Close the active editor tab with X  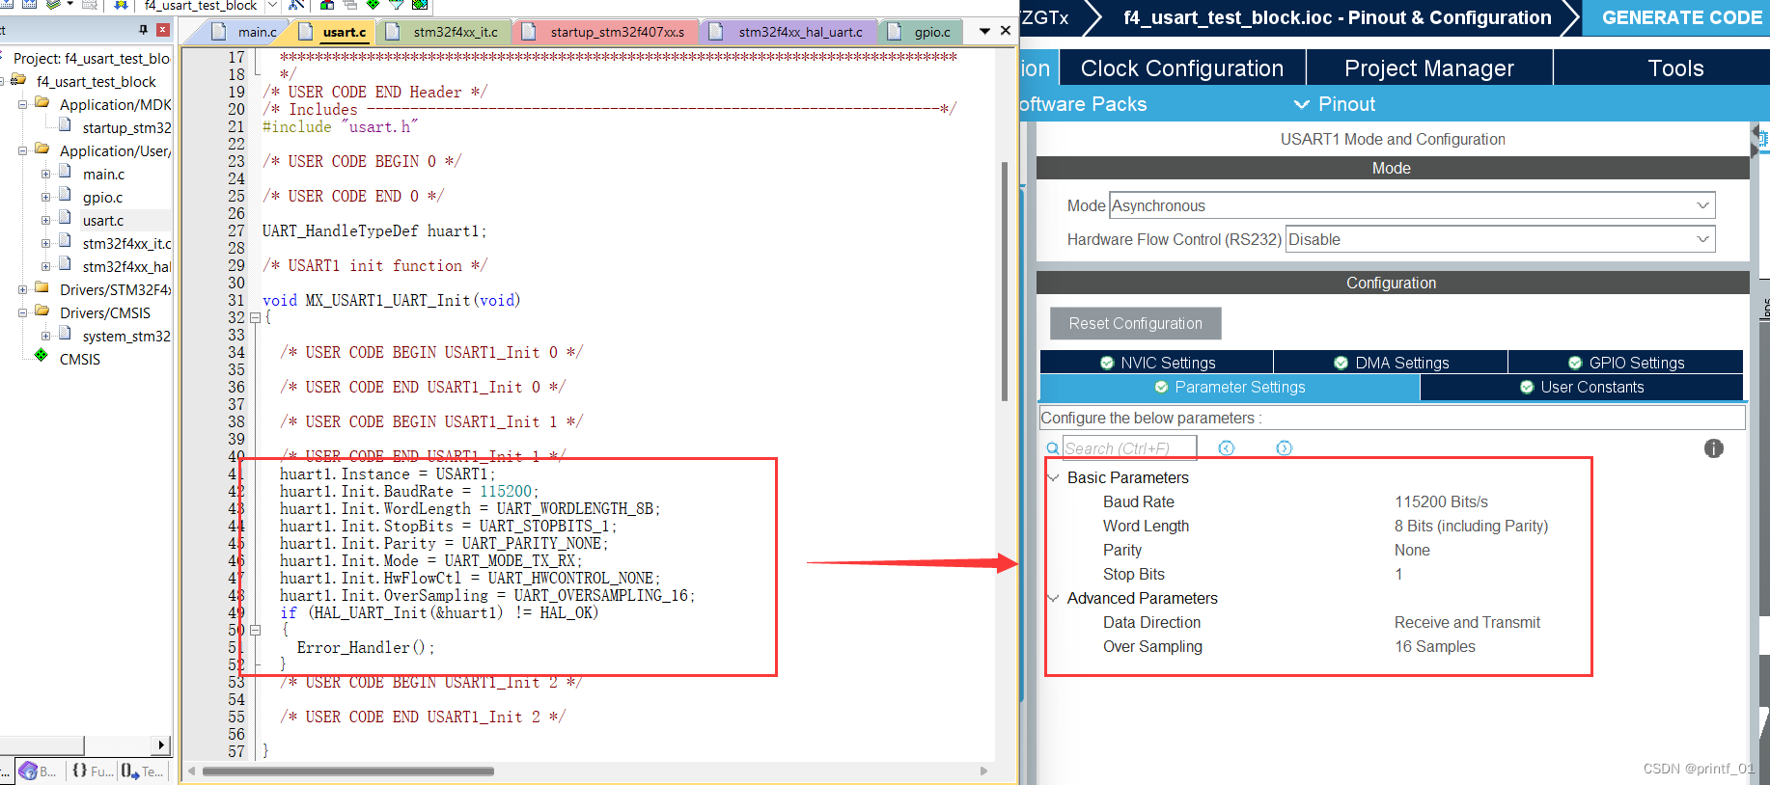[x=1006, y=31]
